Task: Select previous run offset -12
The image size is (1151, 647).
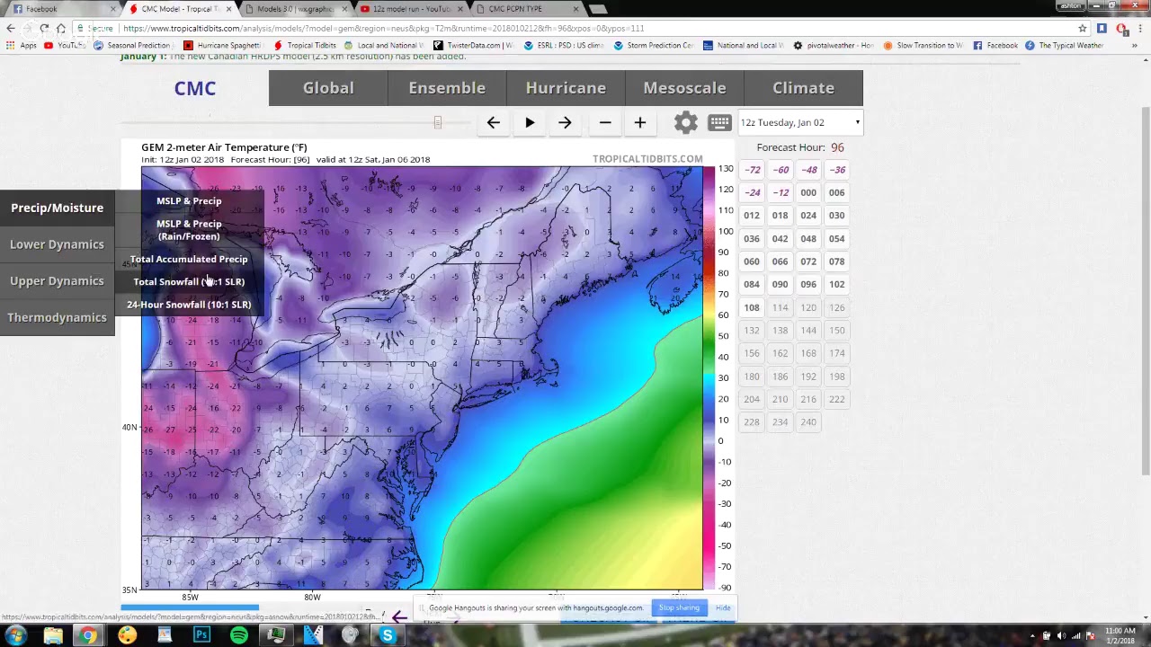Action: click(x=780, y=192)
